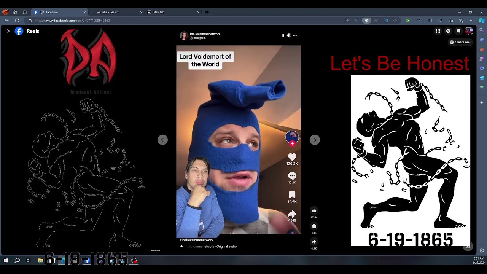The height and width of the screenshot is (274, 487).
Task: Open sidebar settings gear icon
Action: [482, 250]
